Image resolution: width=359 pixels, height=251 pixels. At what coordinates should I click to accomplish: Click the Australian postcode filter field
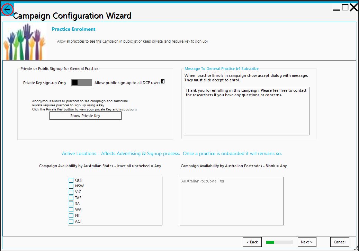tap(231, 201)
